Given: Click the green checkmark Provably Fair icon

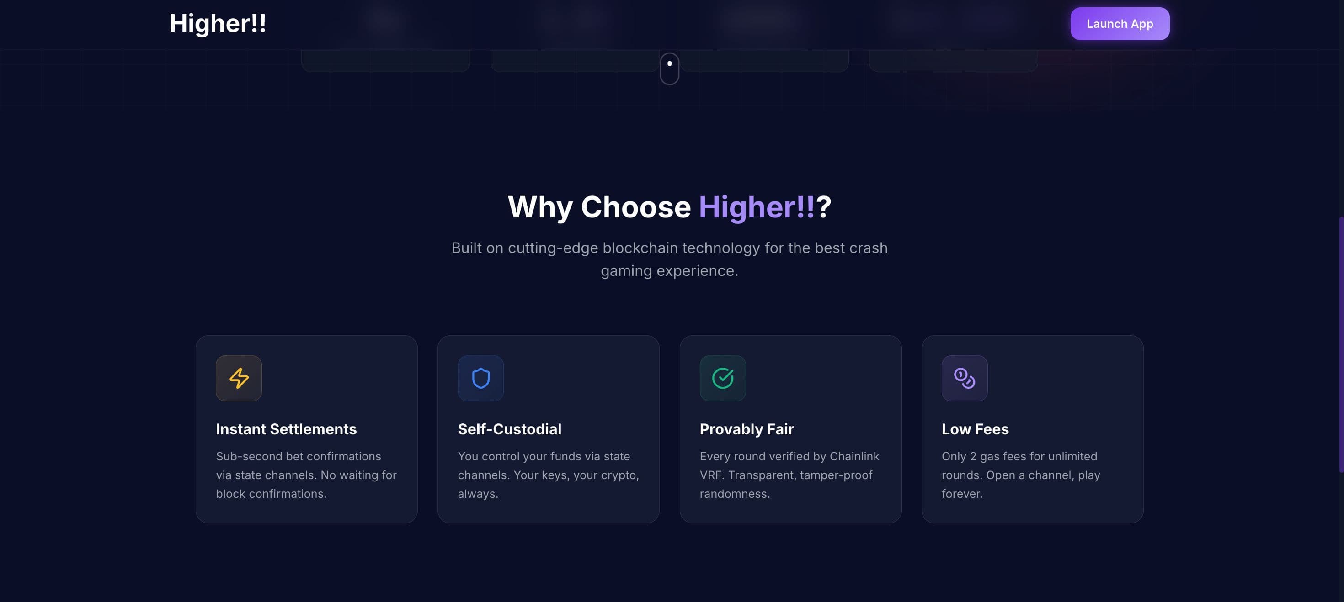Looking at the screenshot, I should coord(723,378).
